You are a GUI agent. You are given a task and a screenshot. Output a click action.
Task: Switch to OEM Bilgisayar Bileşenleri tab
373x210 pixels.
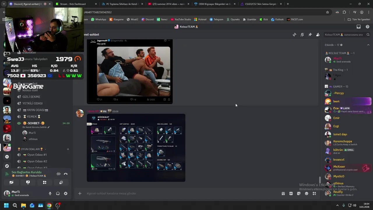[214, 4]
